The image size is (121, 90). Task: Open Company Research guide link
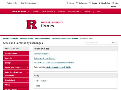pyautogui.click(x=42, y=54)
